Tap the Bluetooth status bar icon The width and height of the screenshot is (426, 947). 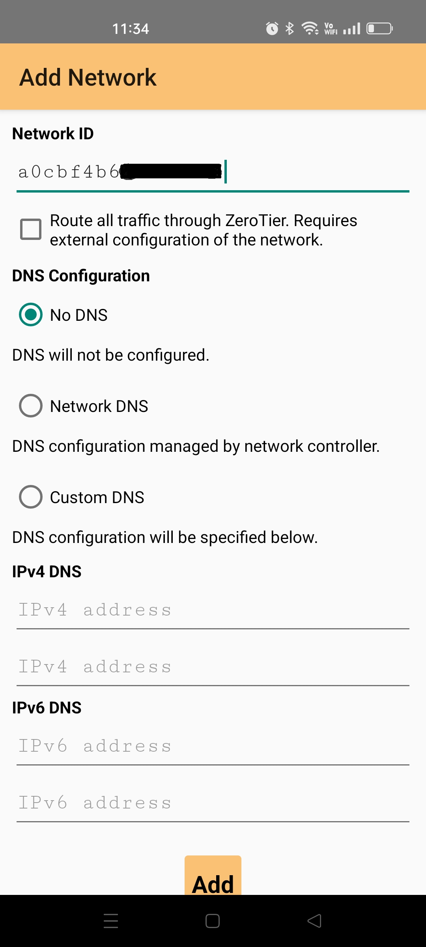tap(290, 28)
